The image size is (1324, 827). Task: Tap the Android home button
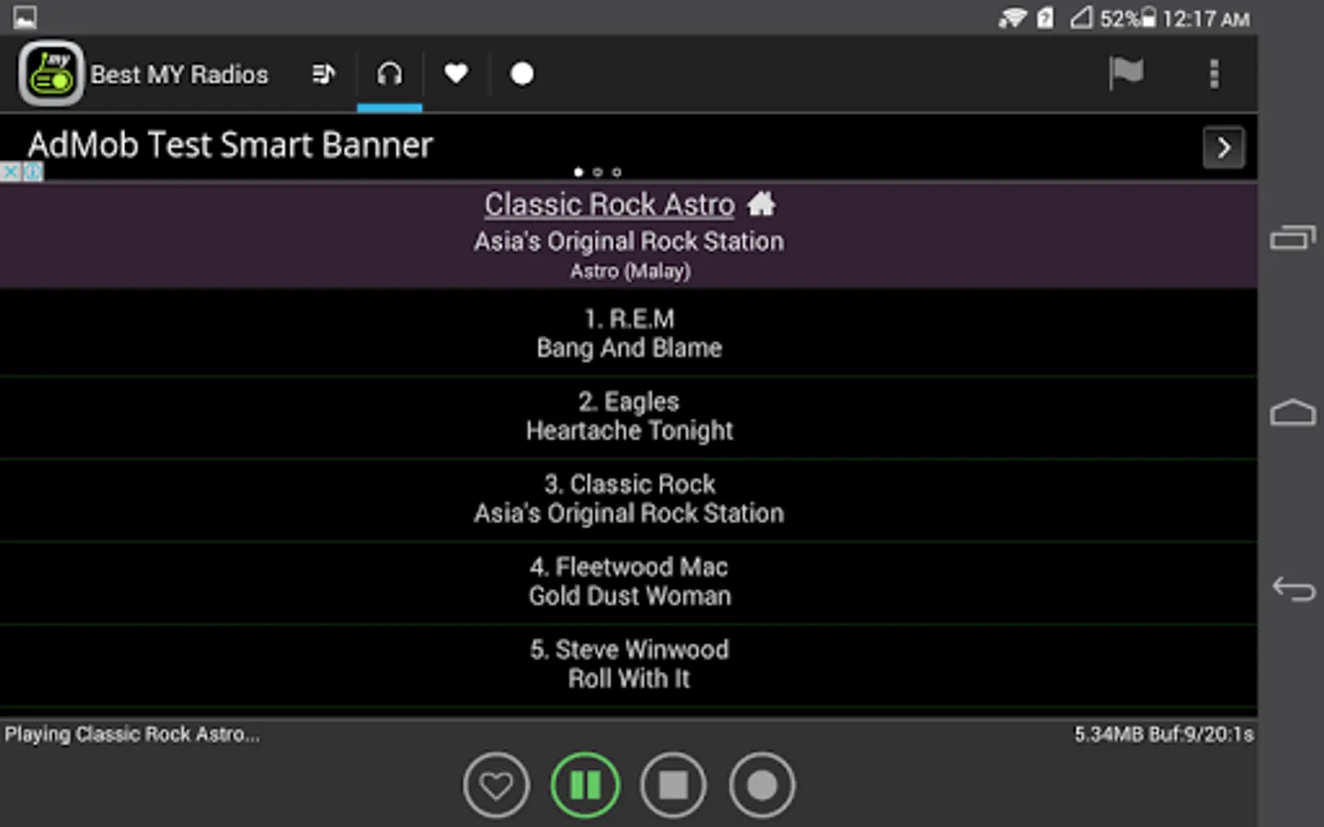coord(1293,413)
